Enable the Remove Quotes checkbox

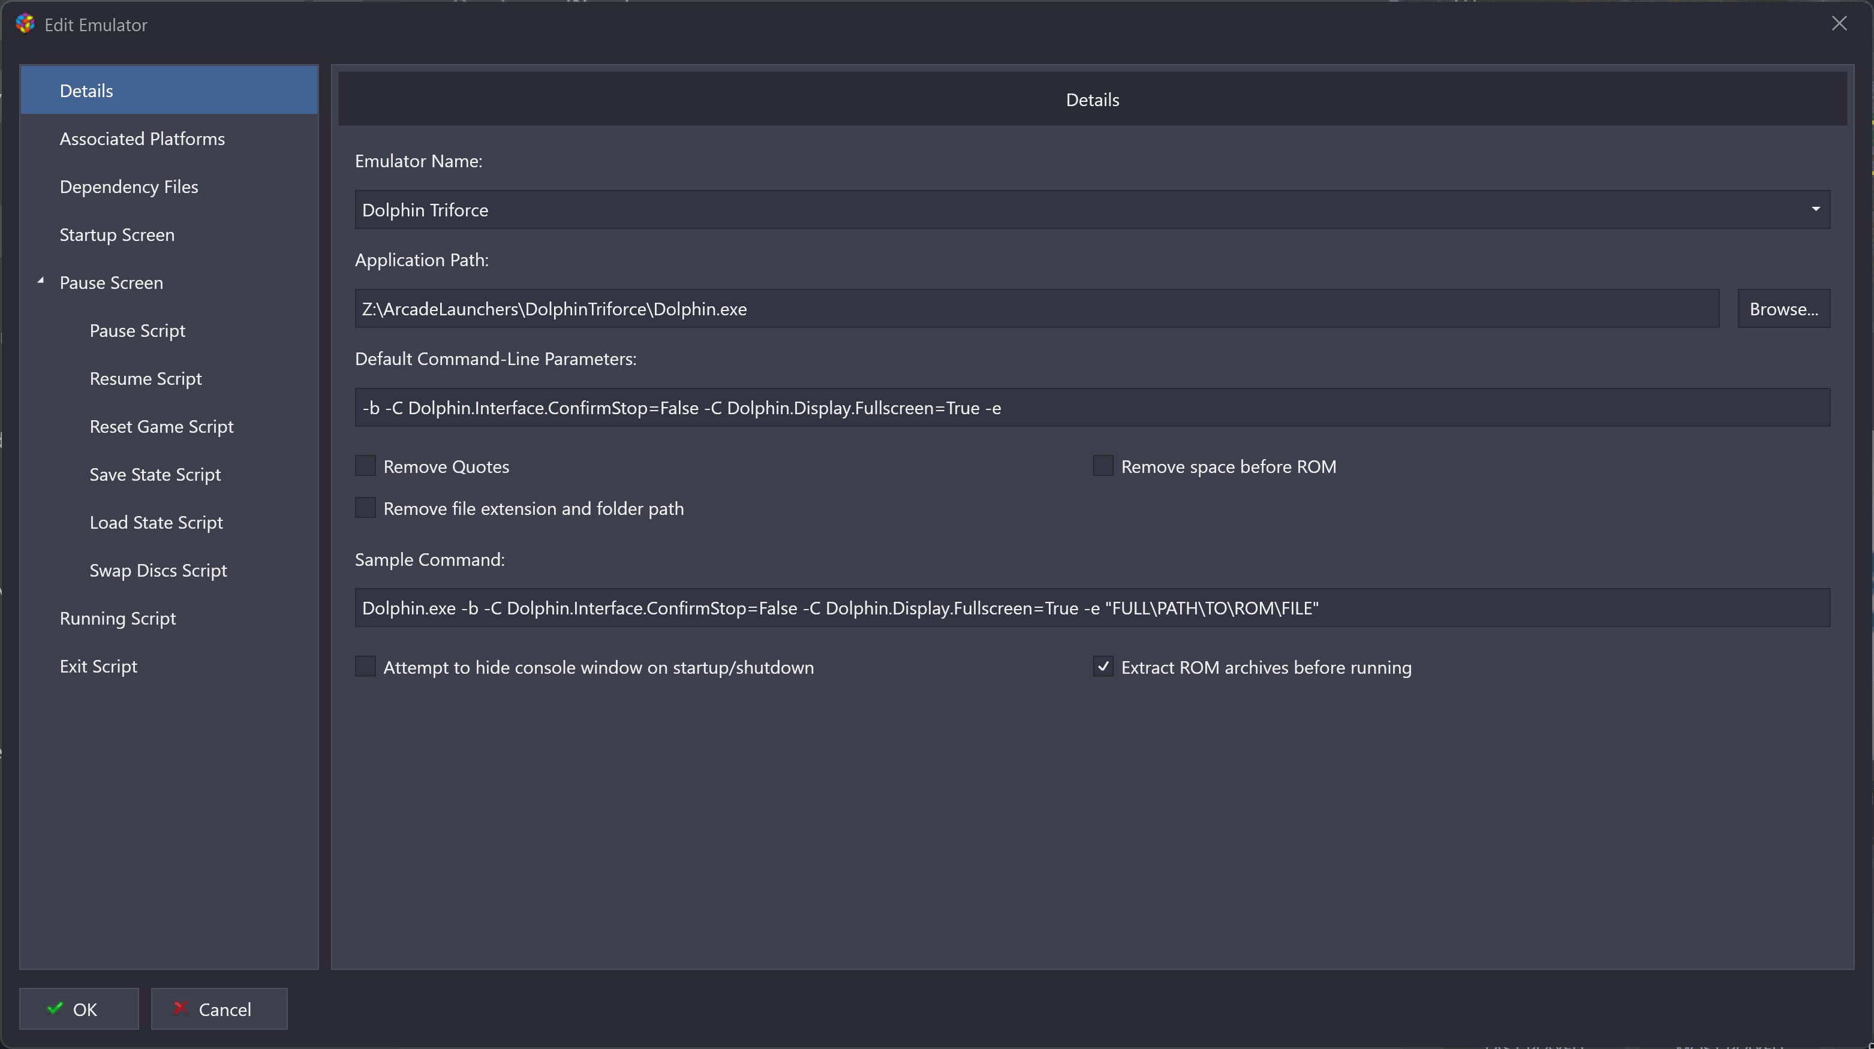[365, 466]
